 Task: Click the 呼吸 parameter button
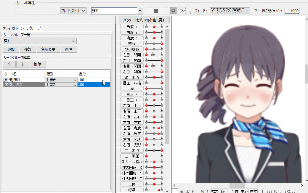(x=132, y=190)
